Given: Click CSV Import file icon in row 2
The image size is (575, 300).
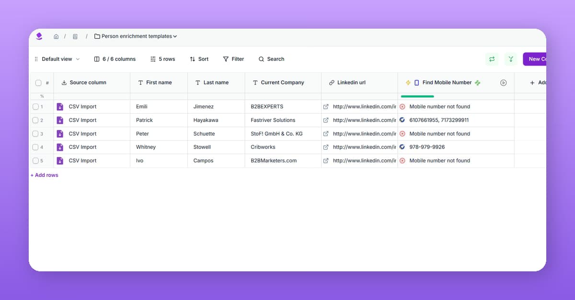Looking at the screenshot, I should [60, 120].
